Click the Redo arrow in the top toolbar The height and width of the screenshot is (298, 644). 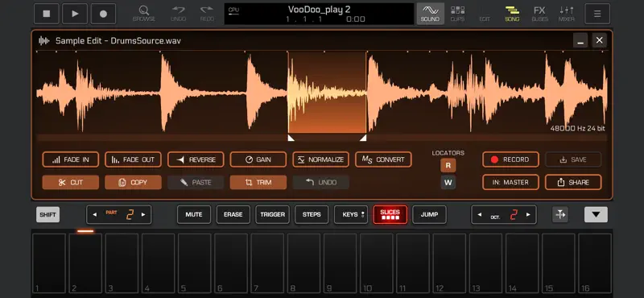[x=207, y=14]
